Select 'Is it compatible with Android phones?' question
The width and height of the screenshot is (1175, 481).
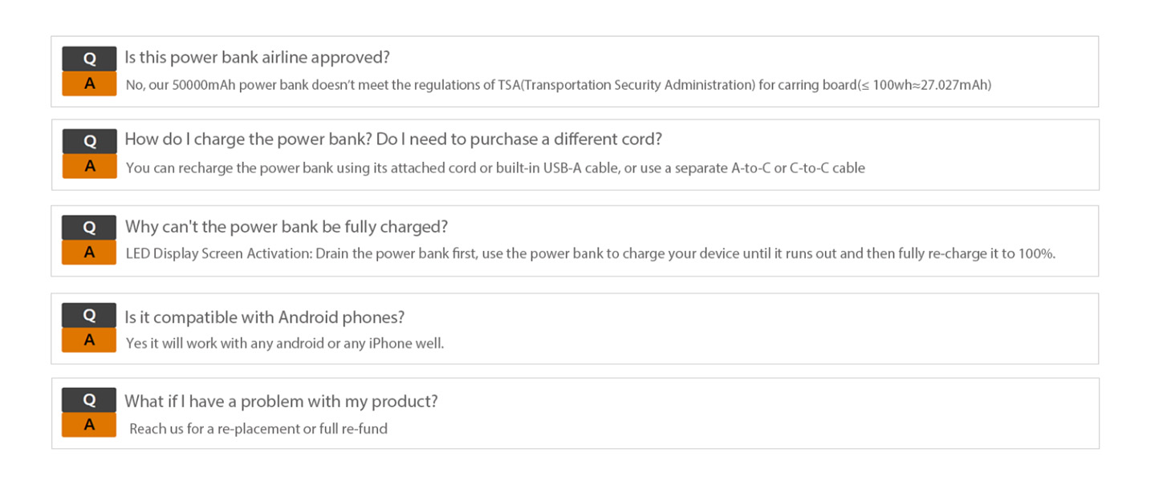(x=264, y=317)
